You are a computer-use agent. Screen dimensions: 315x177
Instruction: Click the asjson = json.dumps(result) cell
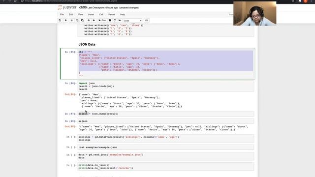[166, 114]
